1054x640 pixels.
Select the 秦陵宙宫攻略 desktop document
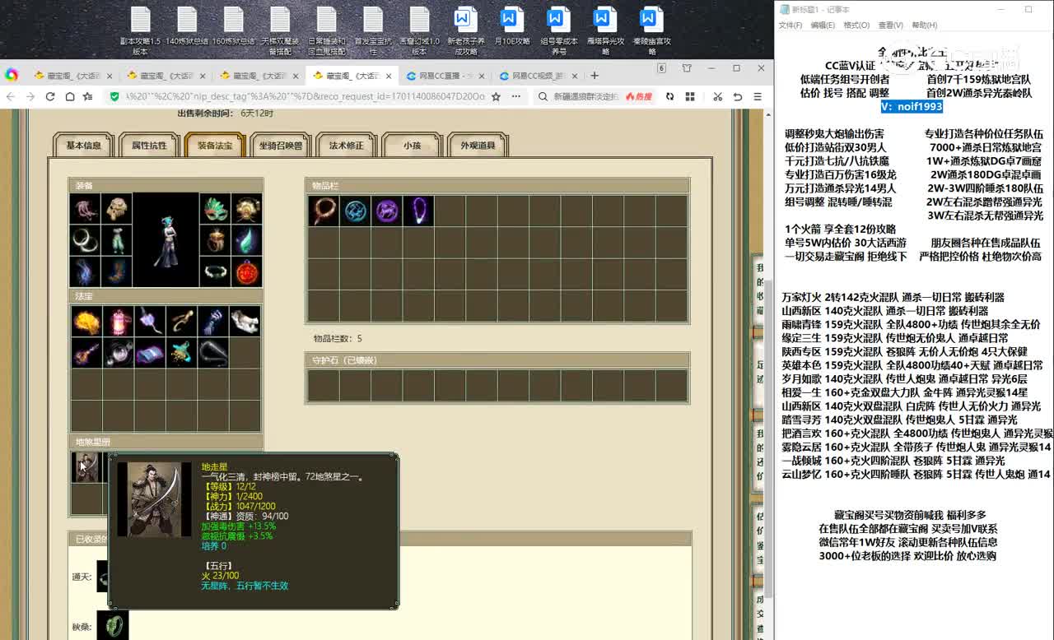(651, 30)
